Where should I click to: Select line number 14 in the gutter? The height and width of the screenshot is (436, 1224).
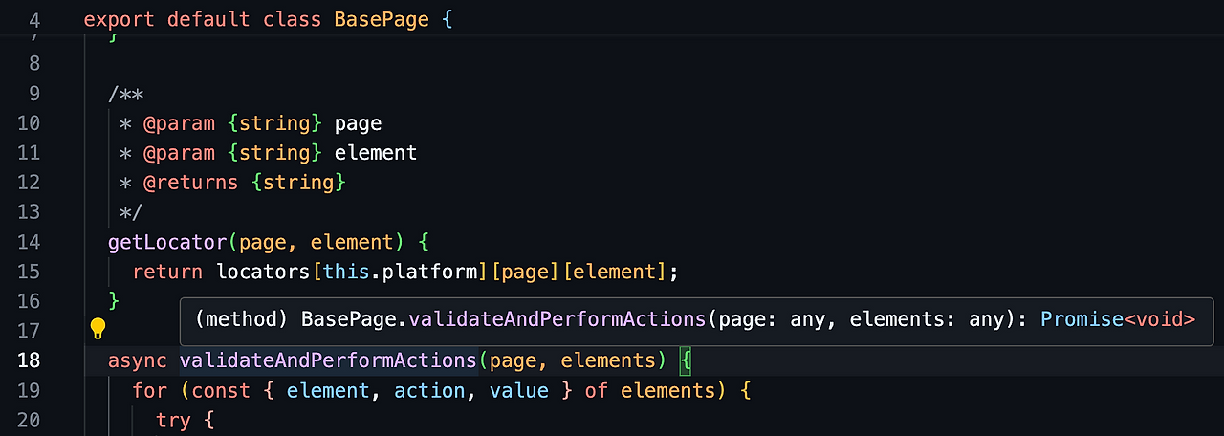(29, 242)
